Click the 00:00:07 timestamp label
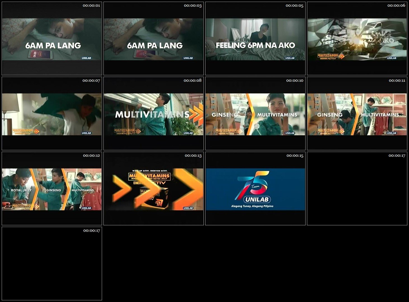 (91, 81)
